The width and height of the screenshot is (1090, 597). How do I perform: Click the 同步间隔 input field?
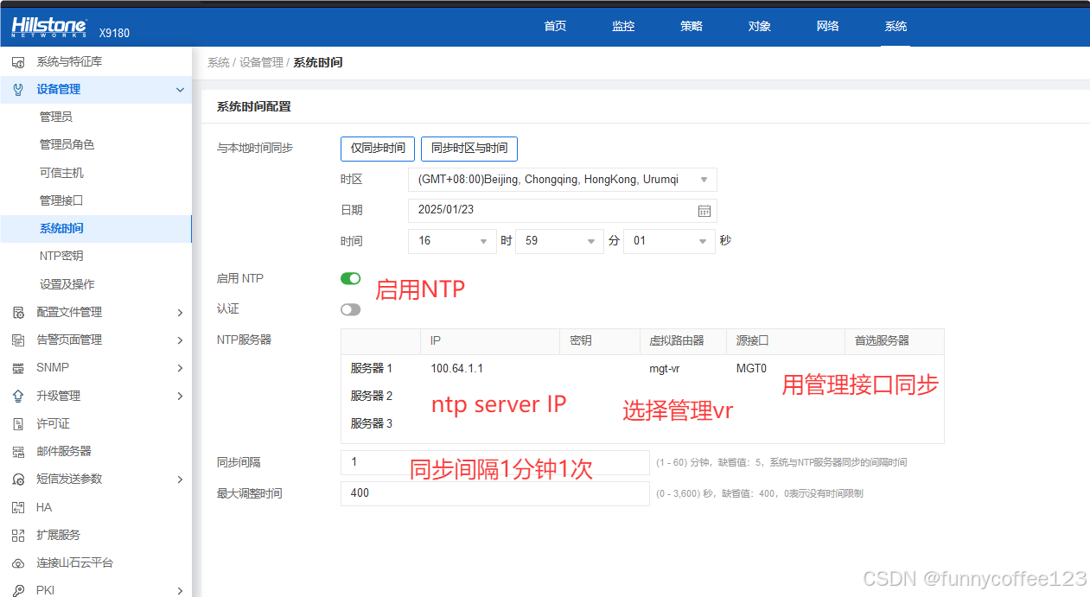(494, 462)
